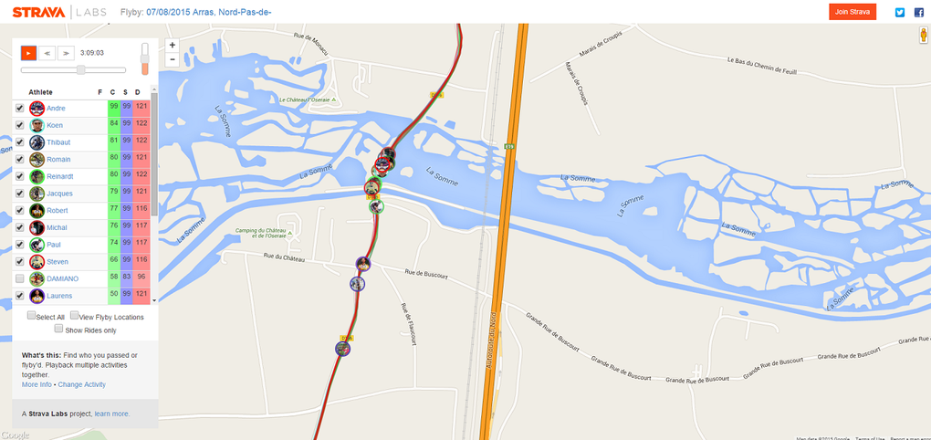The image size is (931, 440).
Task: Click the Join Strava button
Action: [x=853, y=12]
